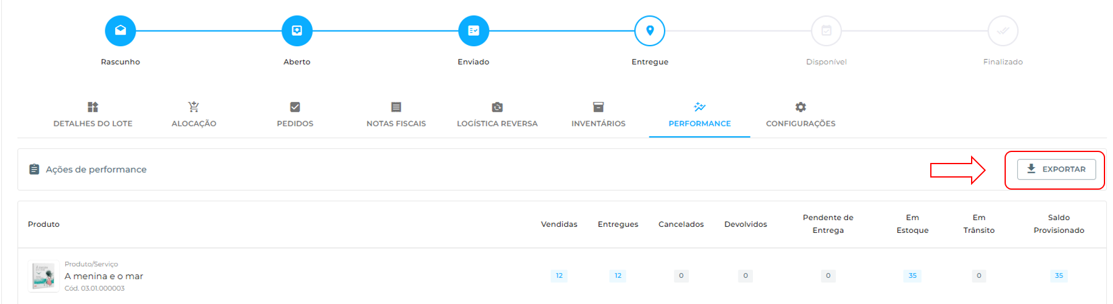Click the Ações de performance heading
The width and height of the screenshot is (1113, 304).
click(96, 170)
